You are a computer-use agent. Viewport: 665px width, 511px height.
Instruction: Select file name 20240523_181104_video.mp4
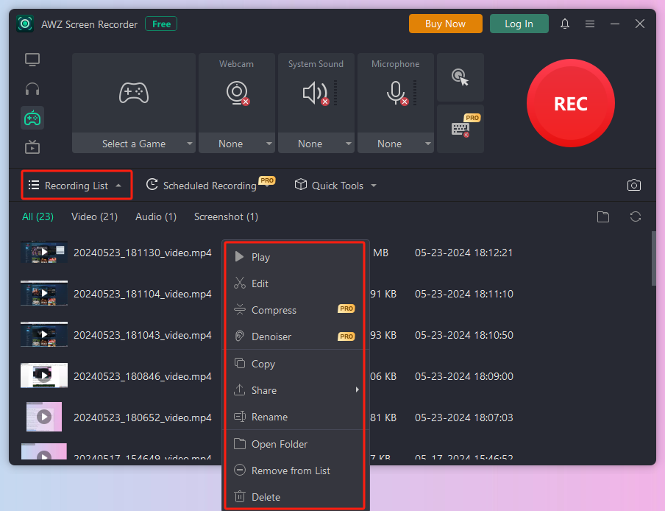coord(143,294)
